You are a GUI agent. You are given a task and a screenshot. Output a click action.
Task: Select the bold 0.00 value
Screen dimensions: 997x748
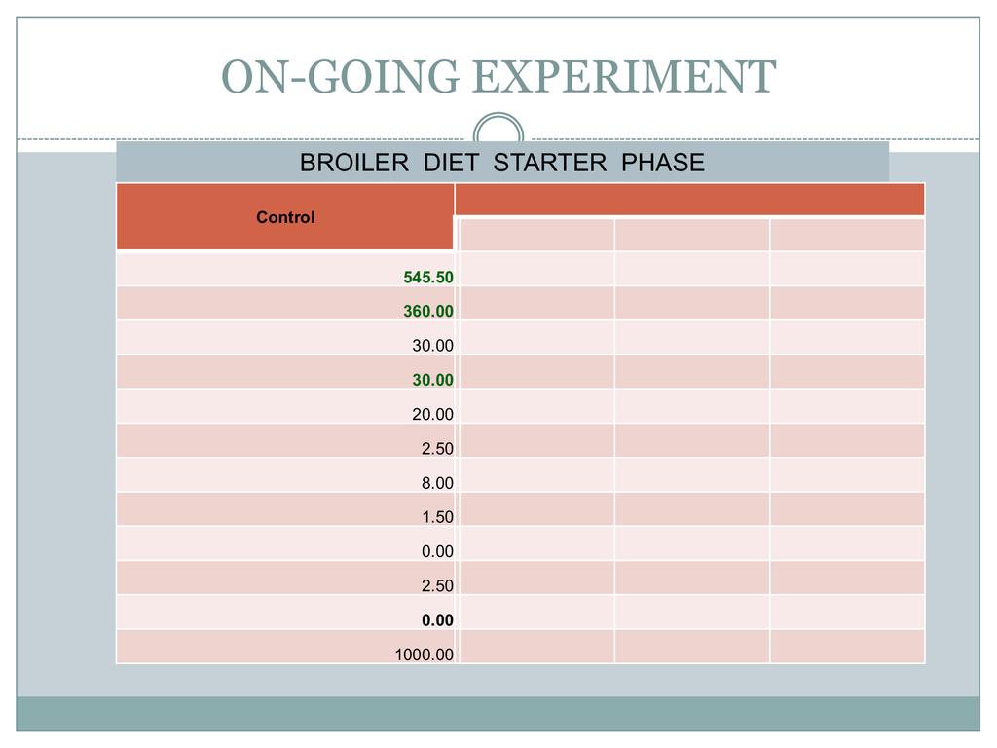coord(437,620)
